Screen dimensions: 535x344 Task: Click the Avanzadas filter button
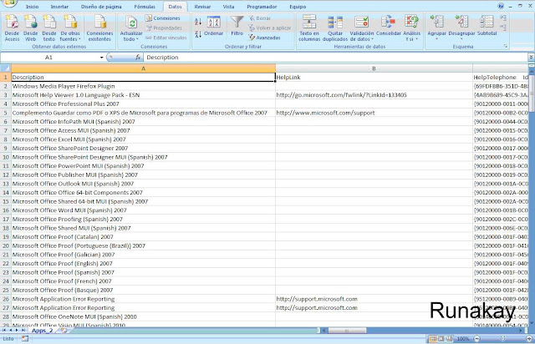coord(265,38)
